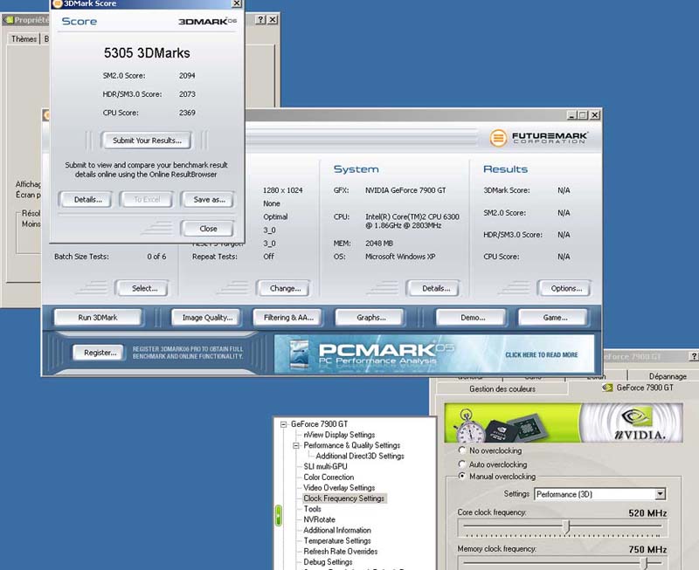Click Submit Your Results button

click(147, 141)
